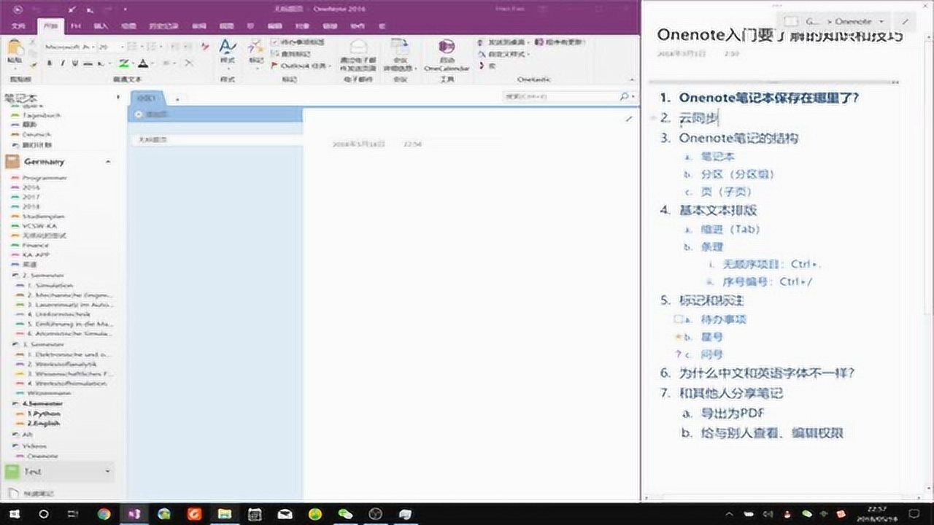Open the 2.English section

pos(44,423)
